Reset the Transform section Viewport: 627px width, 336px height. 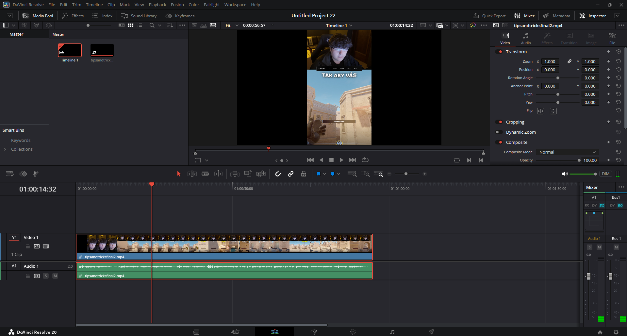point(619,52)
